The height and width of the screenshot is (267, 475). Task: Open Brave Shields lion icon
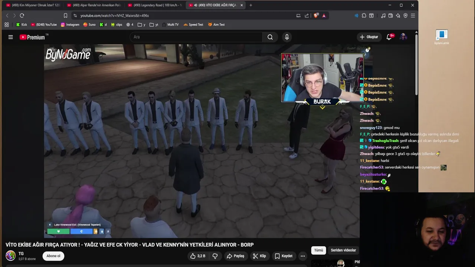(x=316, y=16)
